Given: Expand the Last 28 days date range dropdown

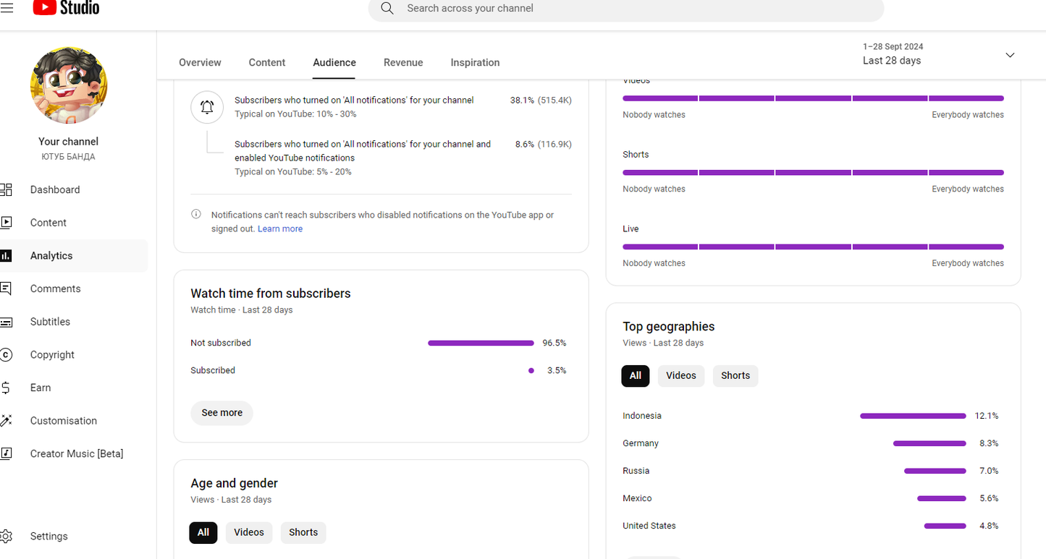Looking at the screenshot, I should [1010, 55].
